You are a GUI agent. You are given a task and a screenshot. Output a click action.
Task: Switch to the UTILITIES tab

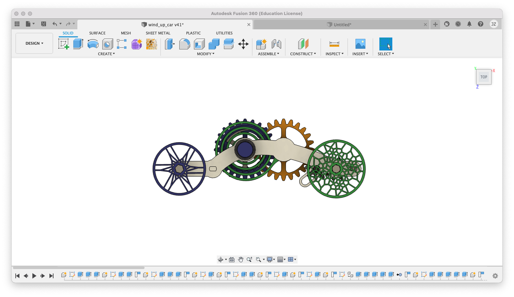[x=224, y=33]
